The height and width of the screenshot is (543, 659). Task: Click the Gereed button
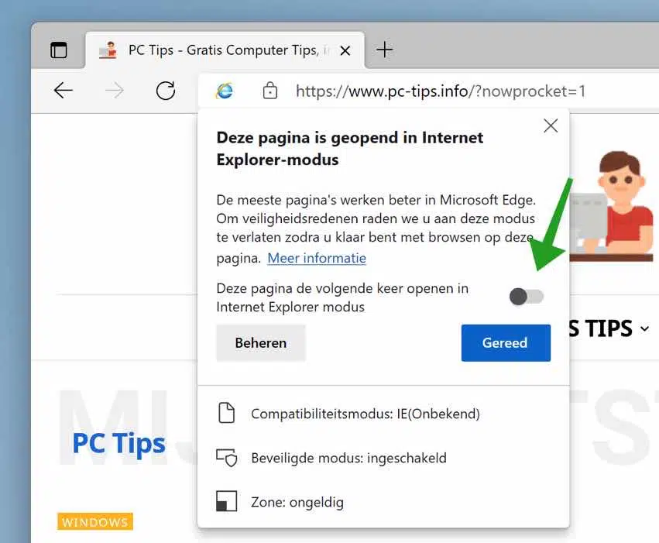[x=506, y=342]
